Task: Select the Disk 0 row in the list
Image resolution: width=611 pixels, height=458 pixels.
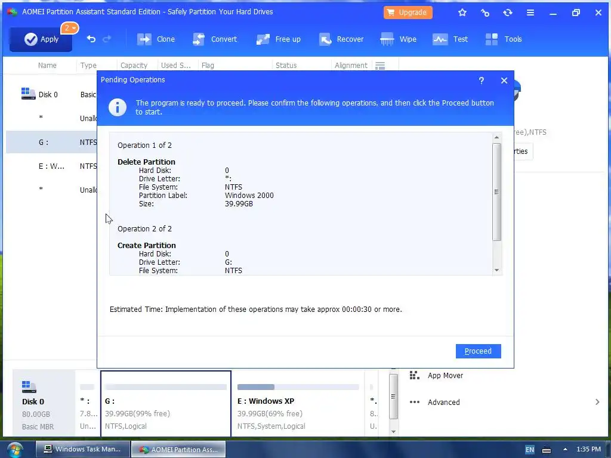Action: [x=51, y=94]
